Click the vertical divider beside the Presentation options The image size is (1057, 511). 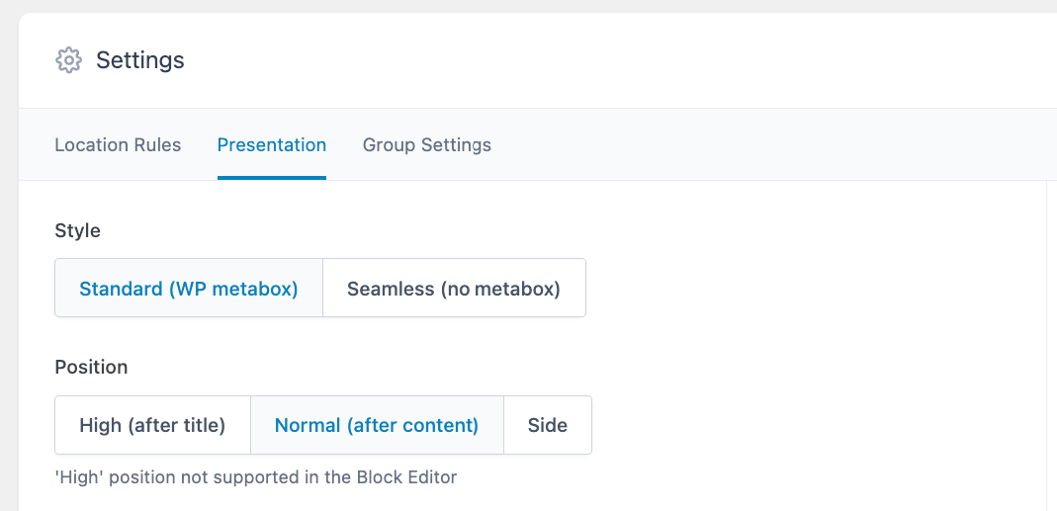[1046, 346]
